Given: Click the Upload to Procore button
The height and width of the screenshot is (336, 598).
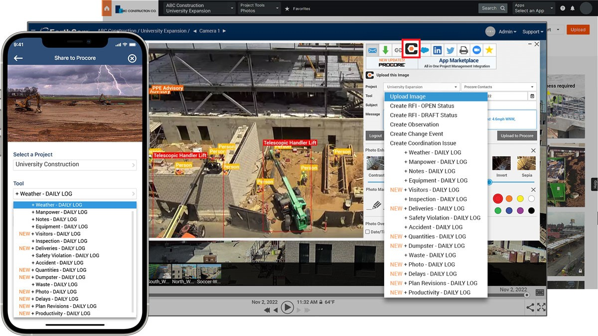Looking at the screenshot, I should click(517, 136).
